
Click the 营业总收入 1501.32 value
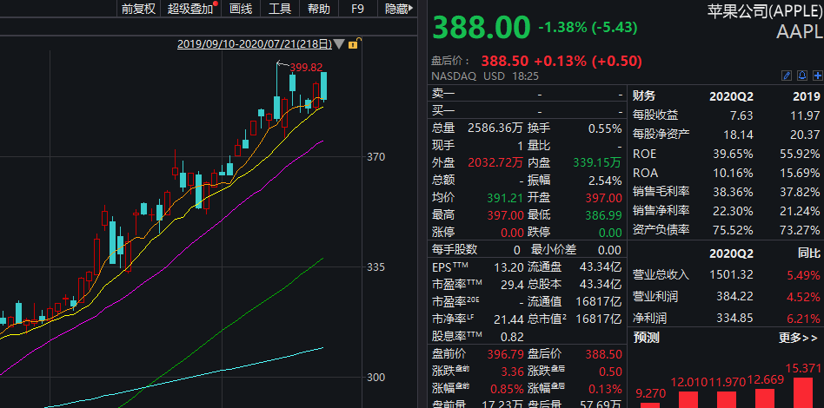[x=731, y=274]
